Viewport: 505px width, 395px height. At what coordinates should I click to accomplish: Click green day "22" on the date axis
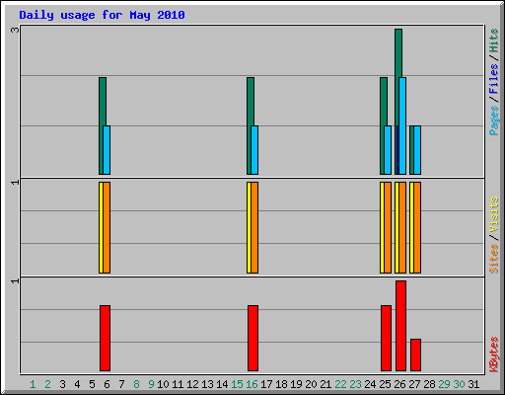coord(340,384)
